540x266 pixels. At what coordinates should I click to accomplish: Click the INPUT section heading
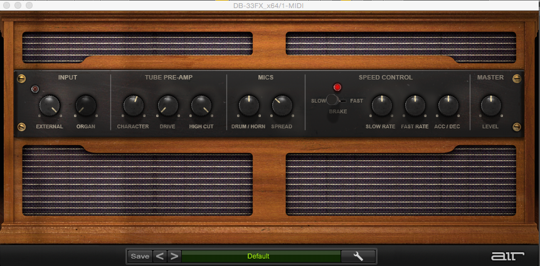[x=68, y=78]
